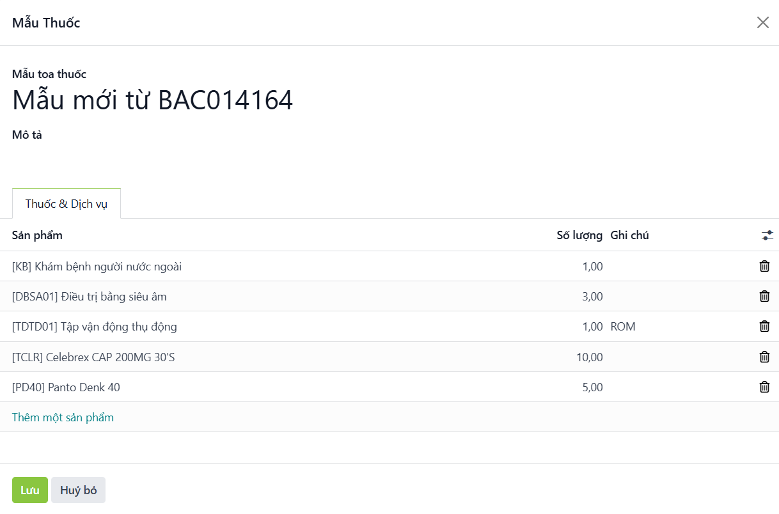Click the Huỷ bỏ button
The height and width of the screenshot is (514, 779).
point(78,490)
